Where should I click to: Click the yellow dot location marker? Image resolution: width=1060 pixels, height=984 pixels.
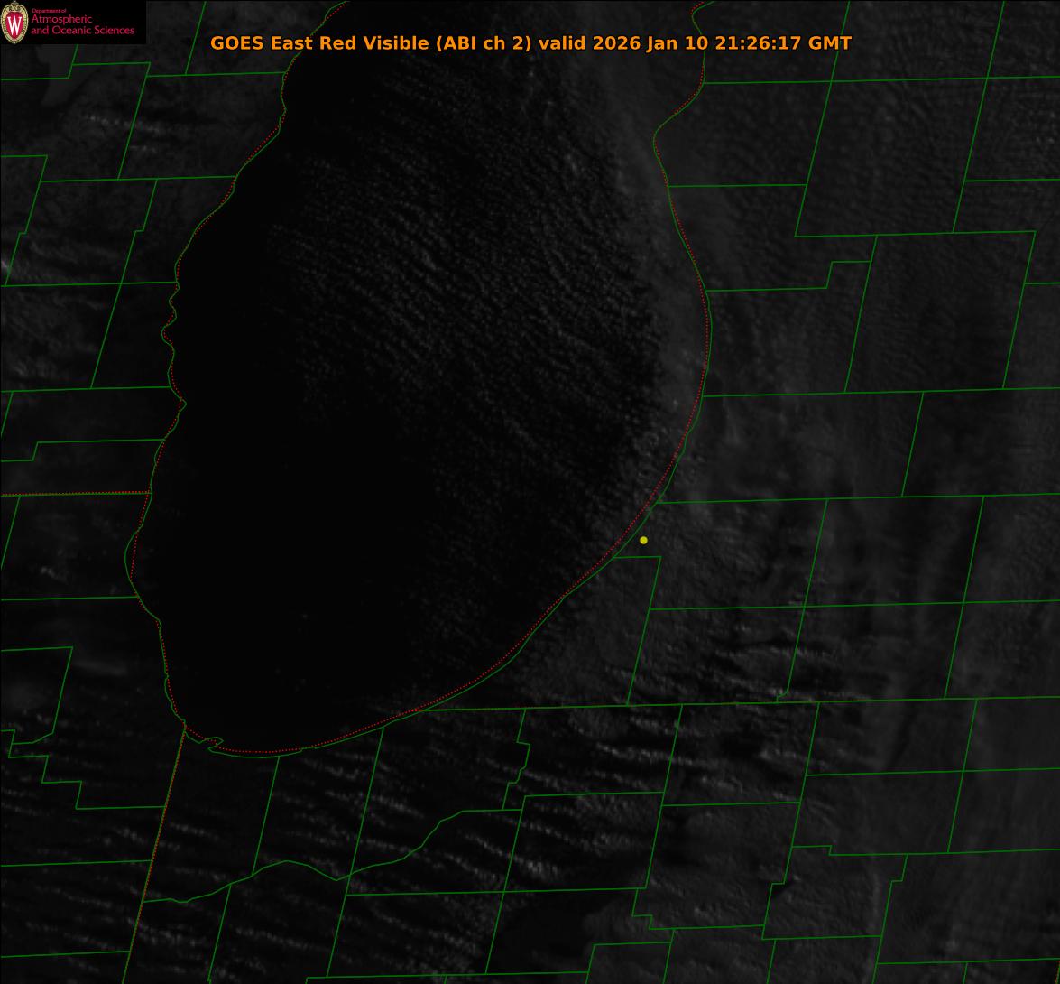pyautogui.click(x=643, y=540)
